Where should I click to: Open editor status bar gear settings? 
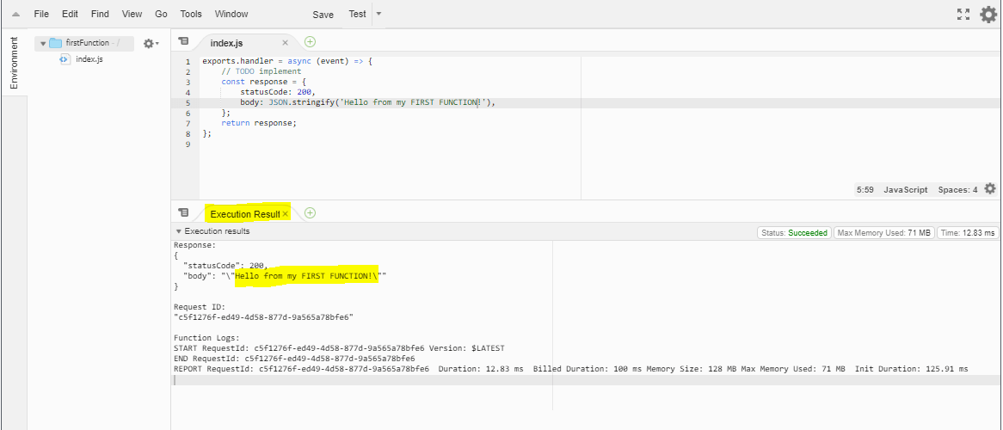tap(990, 189)
